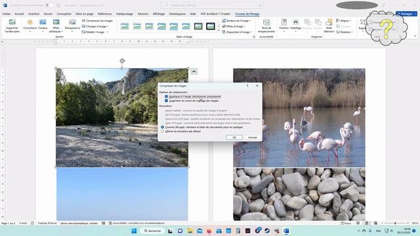Viewport: 420px width, 236px height.
Task: Click the Partager button
Action: 406,14
